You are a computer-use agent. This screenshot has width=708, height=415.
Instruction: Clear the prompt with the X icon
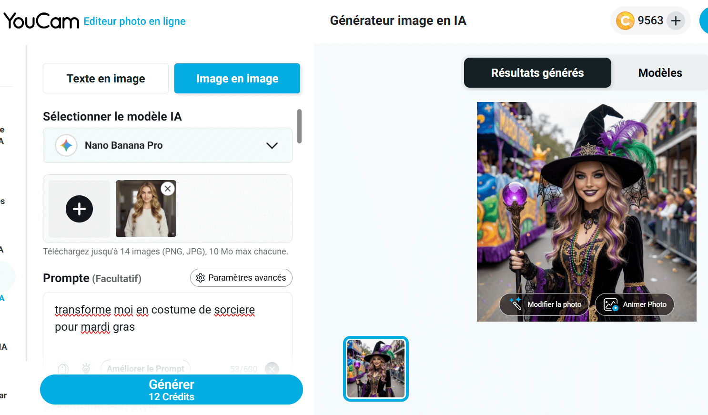click(272, 369)
